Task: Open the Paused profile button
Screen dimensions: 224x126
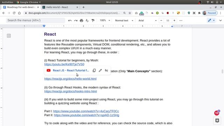Action: [x=210, y=13]
